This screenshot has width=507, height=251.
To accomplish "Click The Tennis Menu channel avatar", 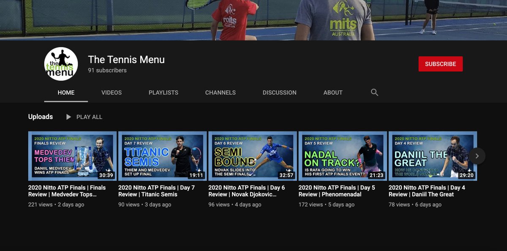I will [61, 64].
